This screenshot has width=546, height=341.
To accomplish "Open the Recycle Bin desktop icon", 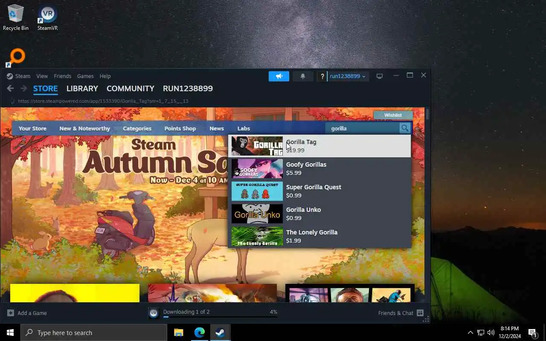I will [x=16, y=17].
